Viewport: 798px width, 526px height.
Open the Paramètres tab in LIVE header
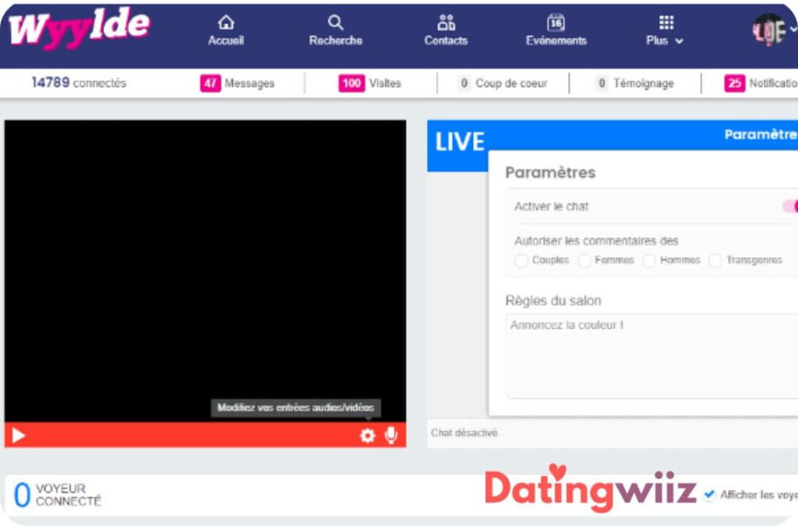click(760, 135)
